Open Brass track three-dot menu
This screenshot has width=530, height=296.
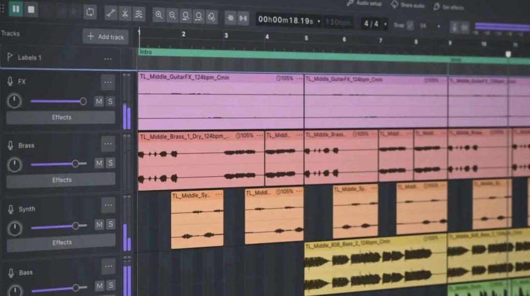pos(108,144)
